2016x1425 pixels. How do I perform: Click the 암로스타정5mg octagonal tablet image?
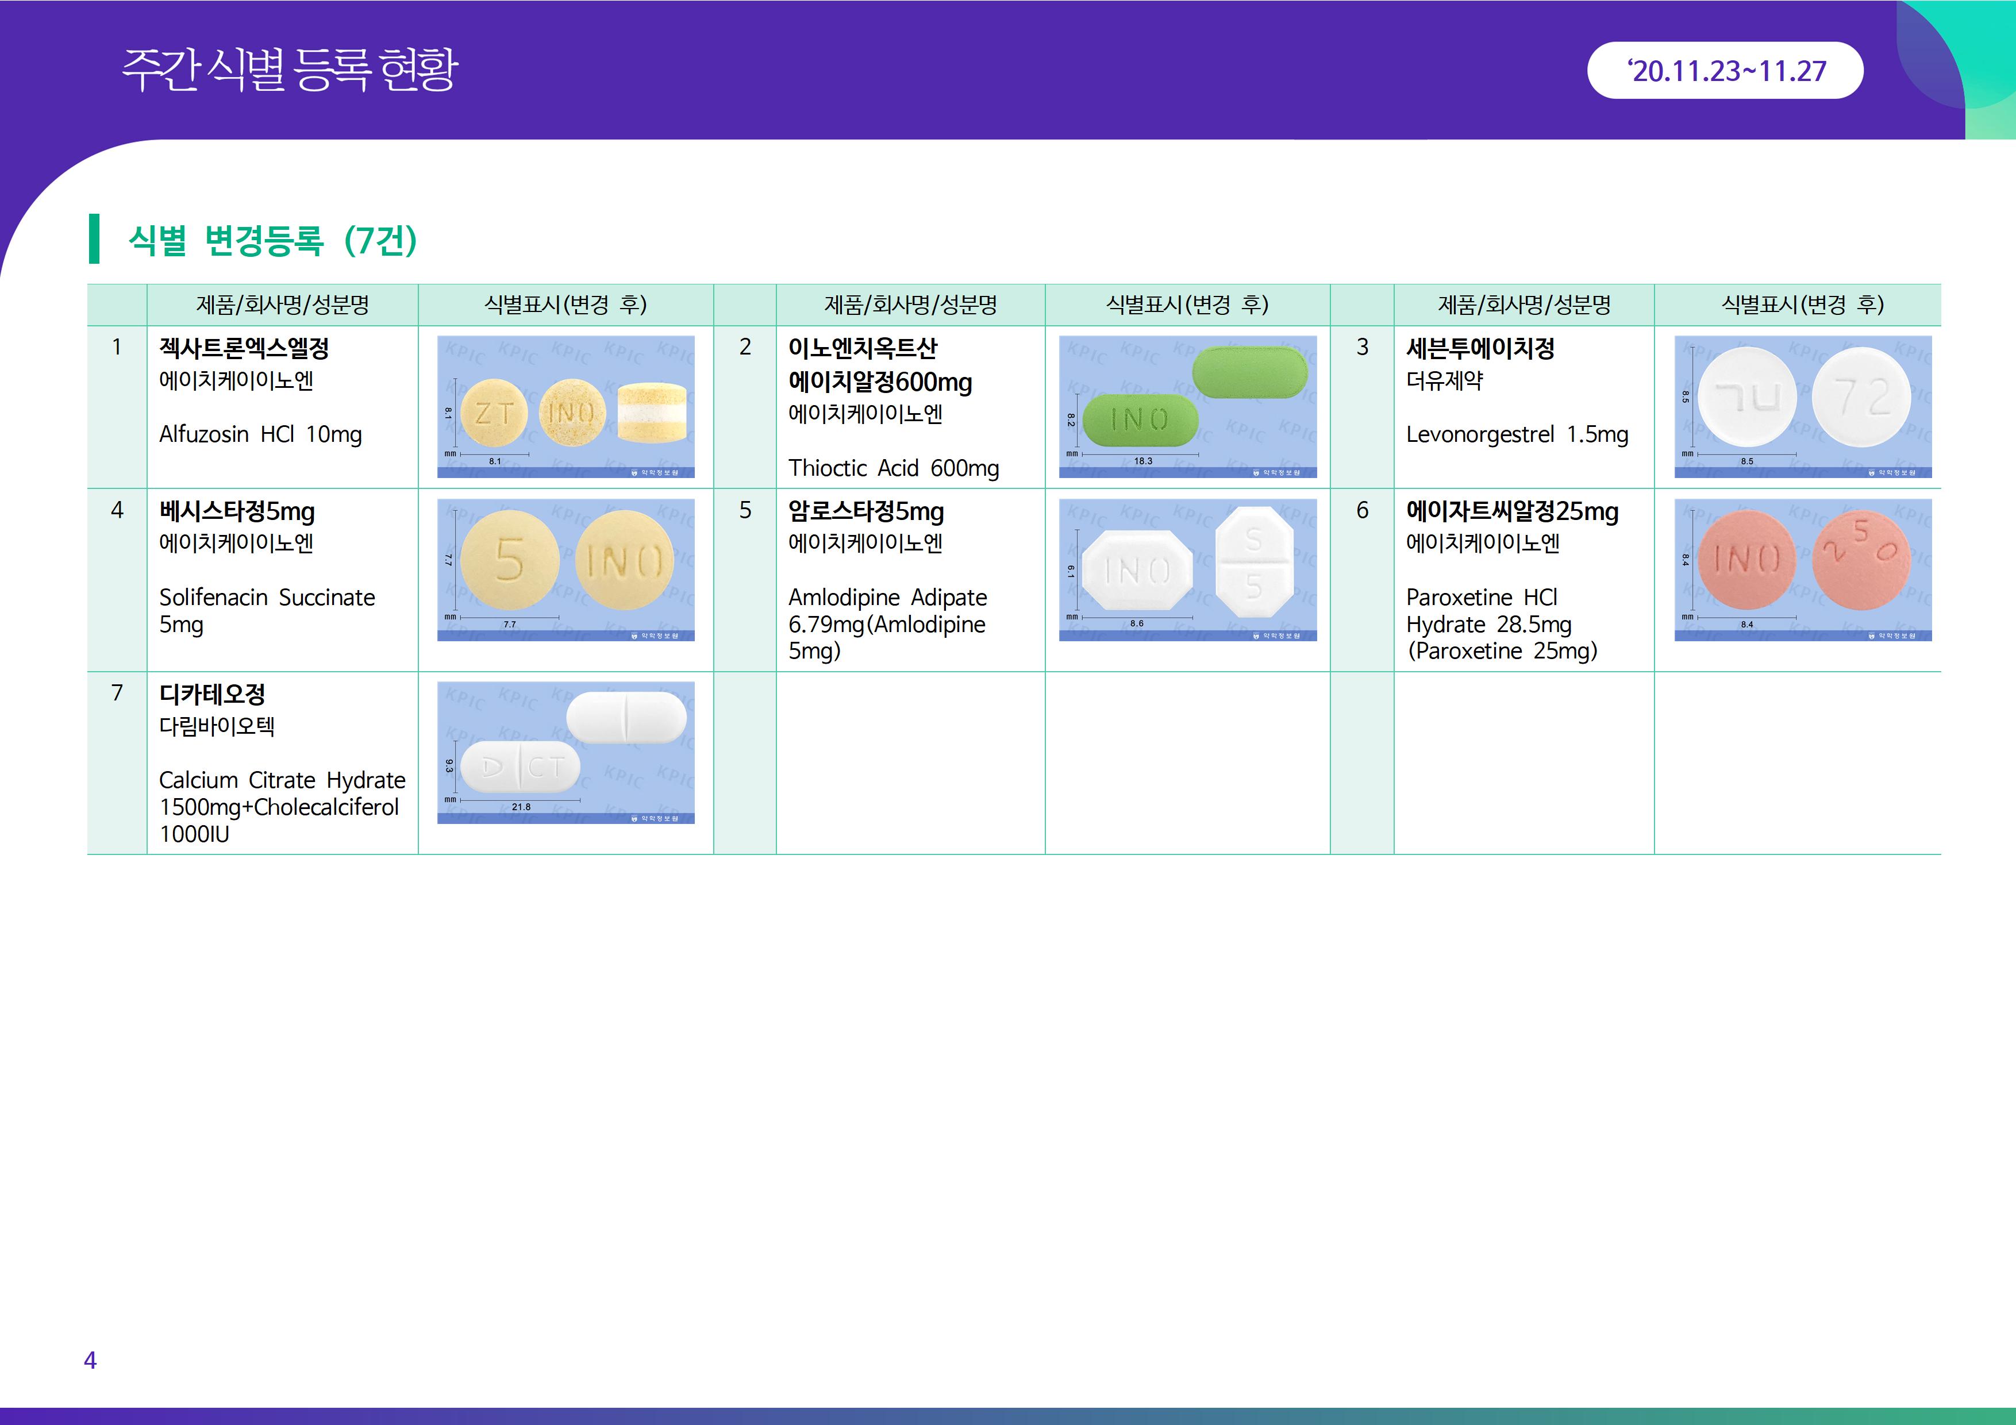point(1187,570)
